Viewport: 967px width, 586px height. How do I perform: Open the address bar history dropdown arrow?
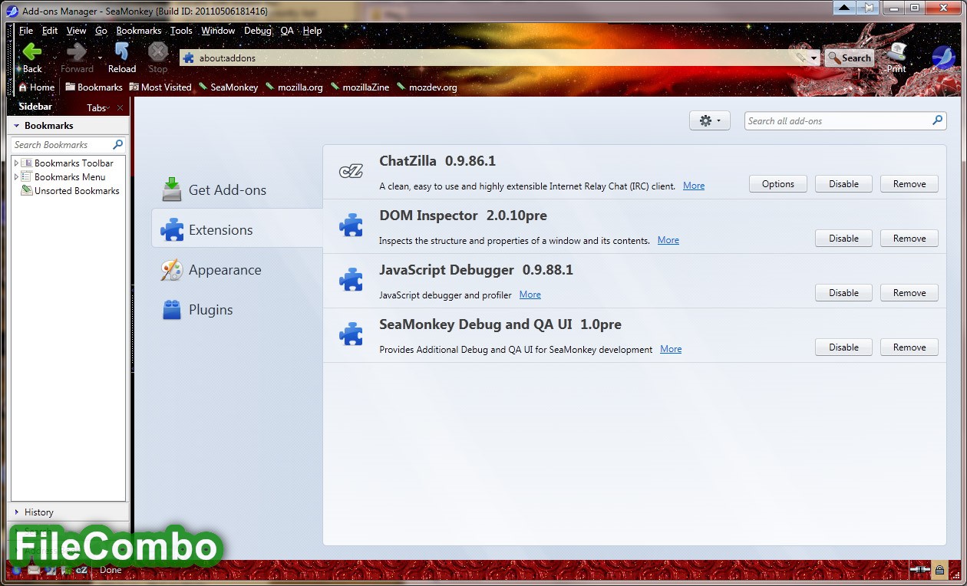point(814,58)
